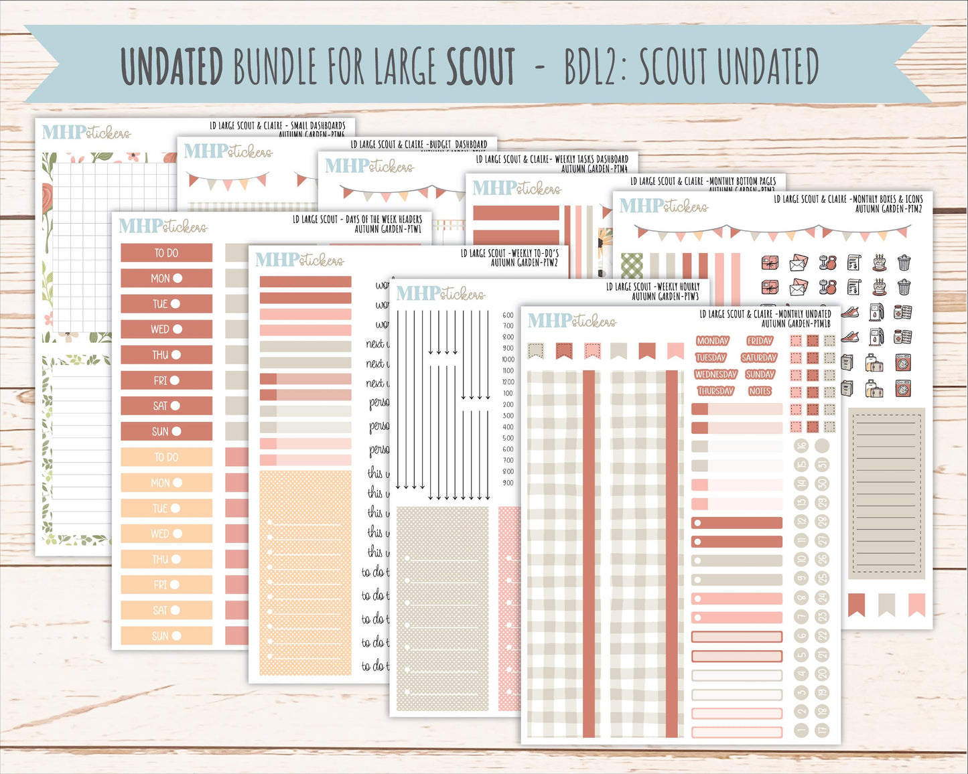This screenshot has height=774, width=968.
Task: Click the upper sneaker shoe icon
Action: (850, 312)
